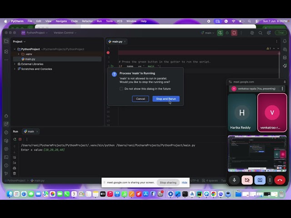Open the Project view dropdown
Screen dimensions: 291x218
[19, 41]
